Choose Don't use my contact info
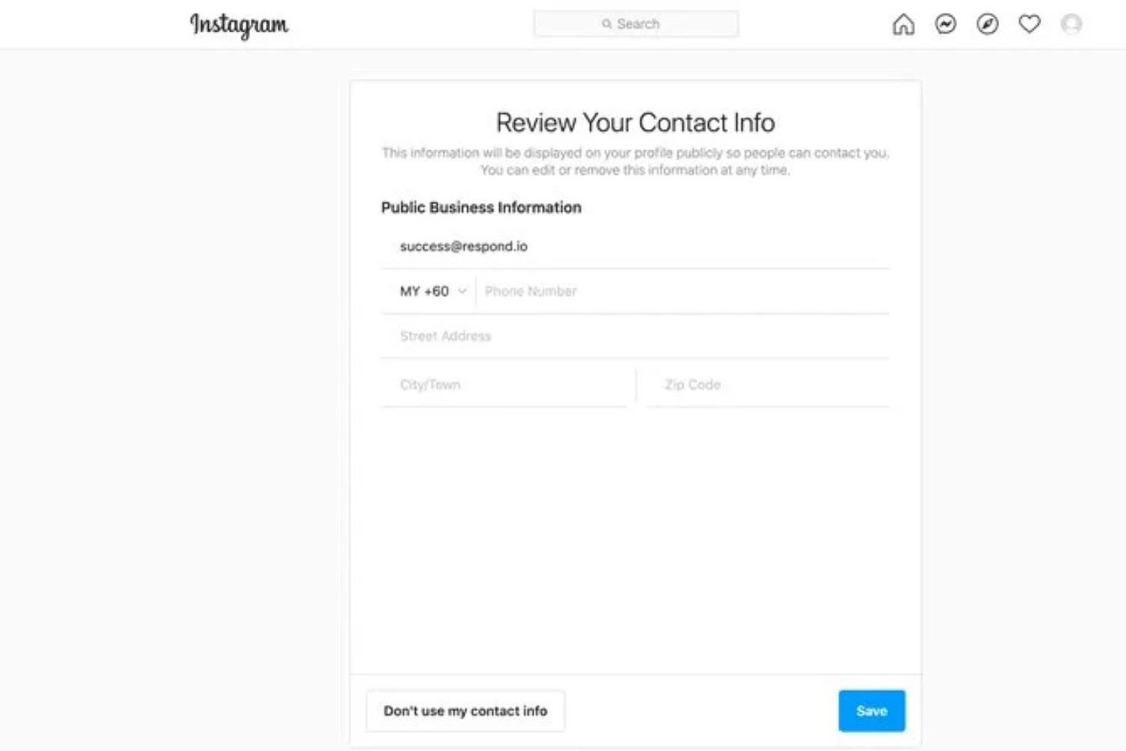This screenshot has width=1126, height=751. (465, 710)
